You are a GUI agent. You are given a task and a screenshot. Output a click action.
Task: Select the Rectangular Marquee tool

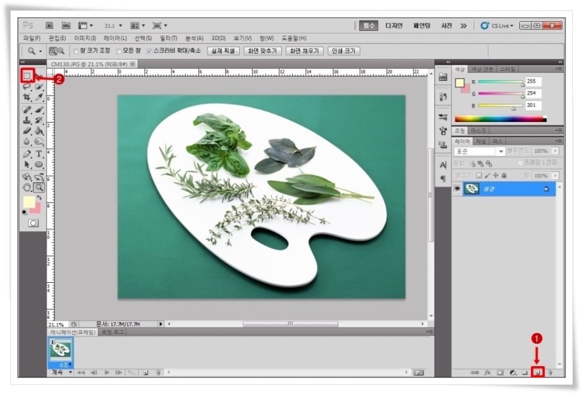27,76
